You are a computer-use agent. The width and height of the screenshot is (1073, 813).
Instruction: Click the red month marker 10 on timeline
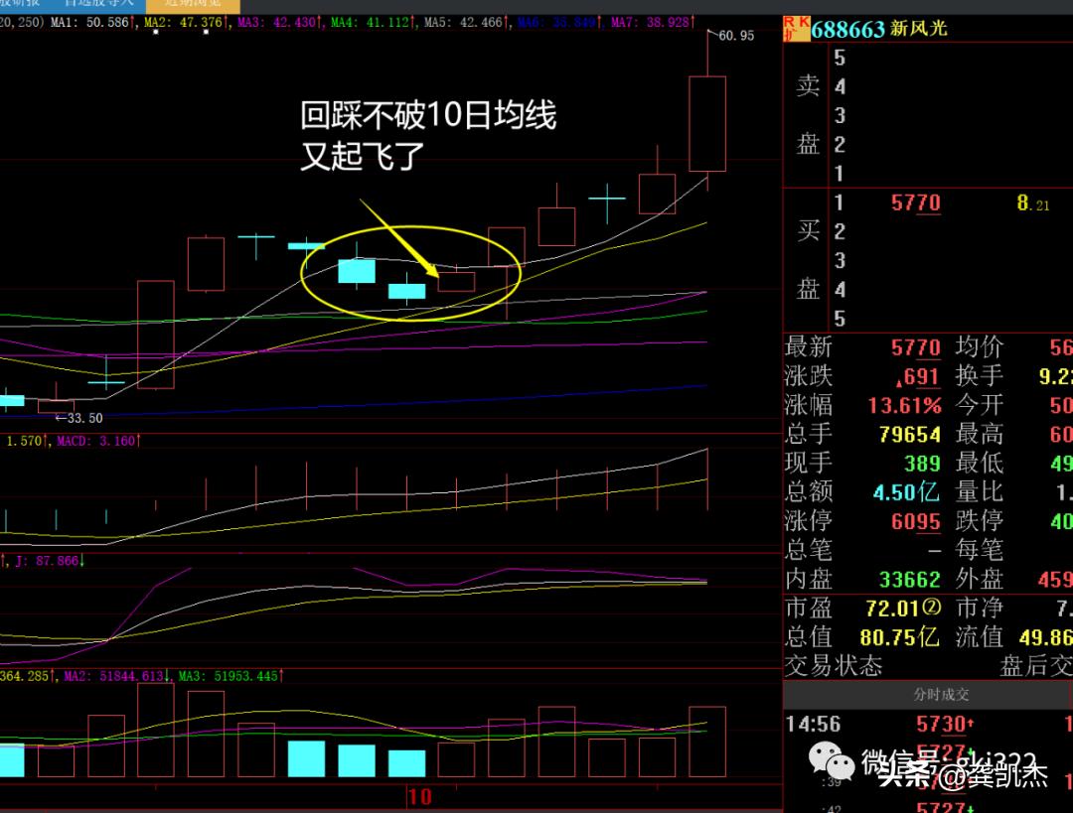tap(419, 796)
